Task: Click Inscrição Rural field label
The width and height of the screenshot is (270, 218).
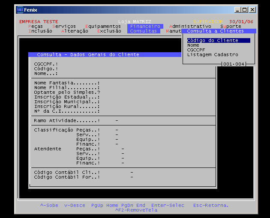Action: point(67,107)
